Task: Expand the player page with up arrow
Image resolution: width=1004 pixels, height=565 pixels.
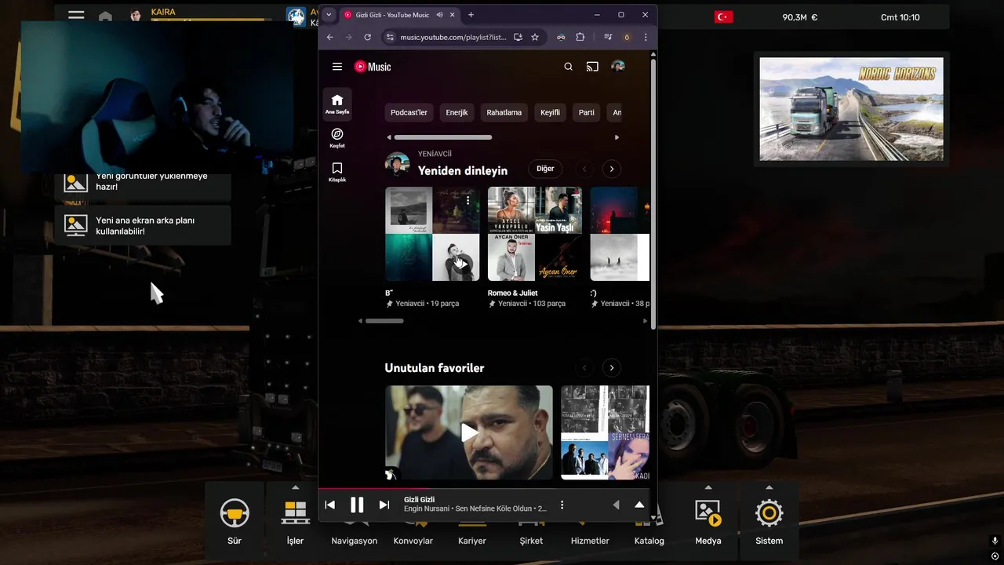Action: [639, 505]
